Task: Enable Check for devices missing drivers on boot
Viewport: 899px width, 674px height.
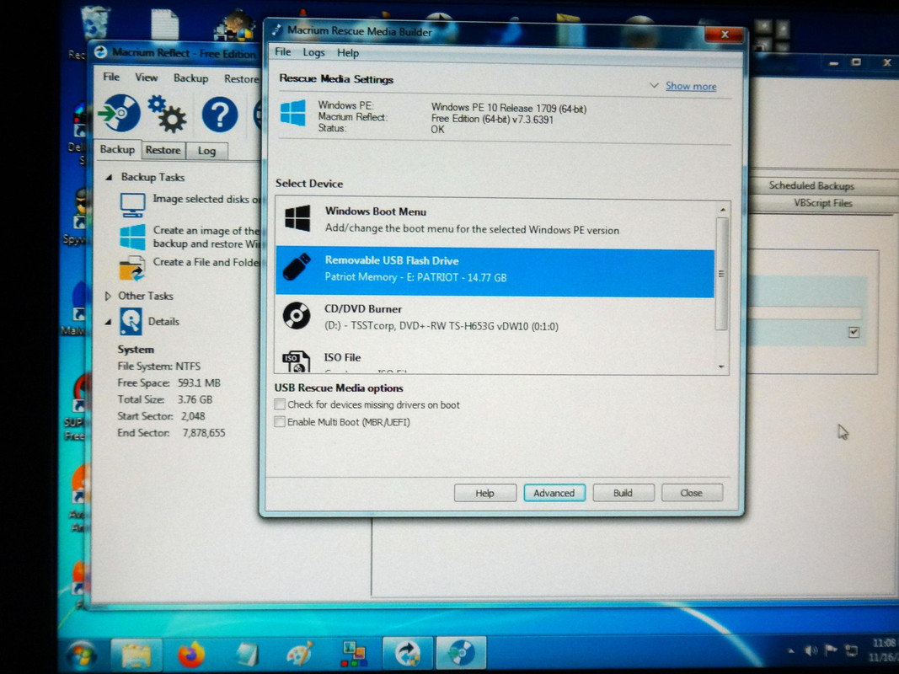Action: (280, 404)
